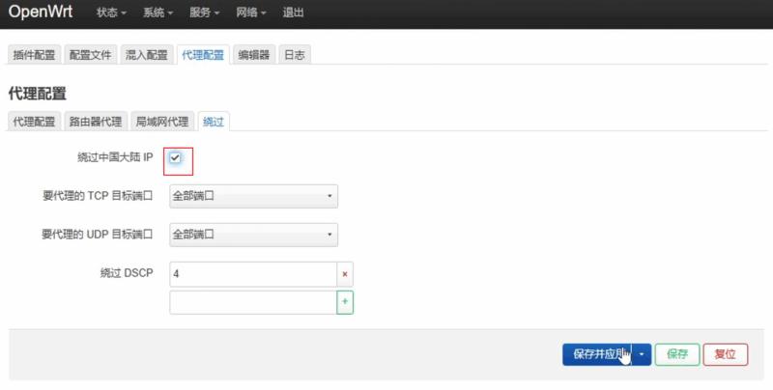Click the 复位 reset button
The image size is (773, 390).
coord(725,354)
